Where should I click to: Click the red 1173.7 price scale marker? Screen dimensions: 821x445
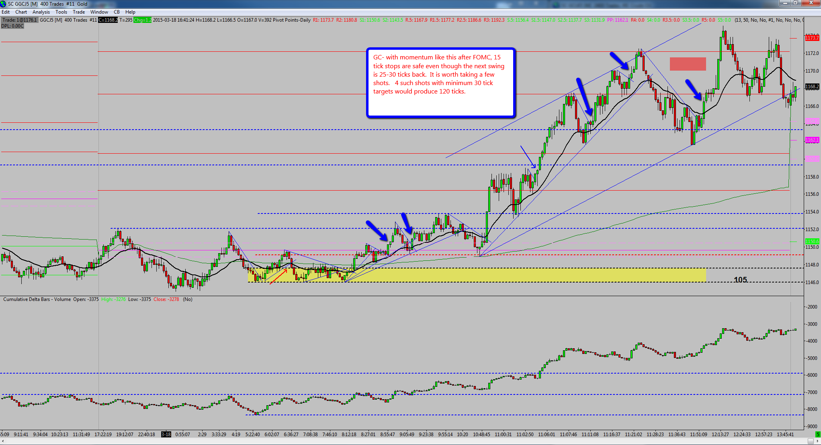tap(812, 38)
